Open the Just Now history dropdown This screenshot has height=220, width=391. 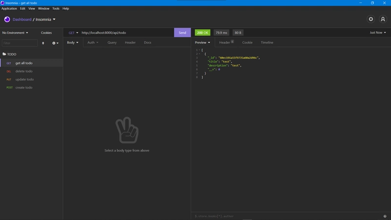tap(377, 33)
